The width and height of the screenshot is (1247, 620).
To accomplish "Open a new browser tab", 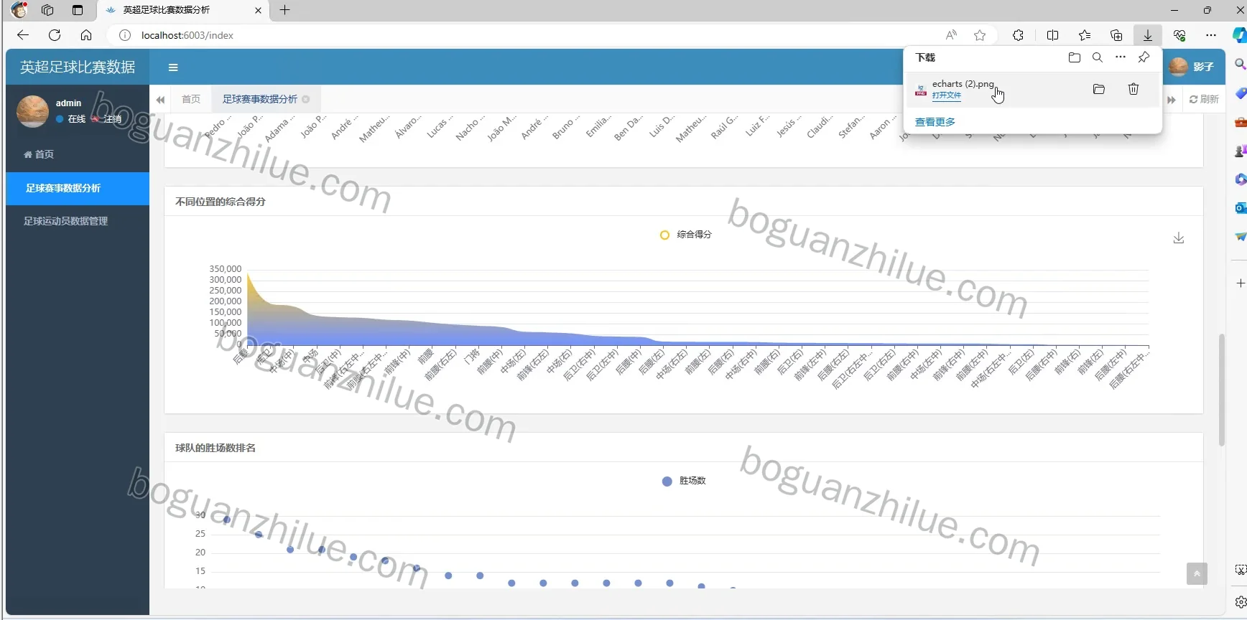I will pos(285,10).
